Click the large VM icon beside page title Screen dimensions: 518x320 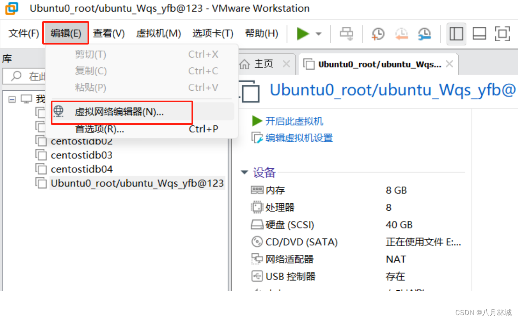pyautogui.click(x=249, y=91)
